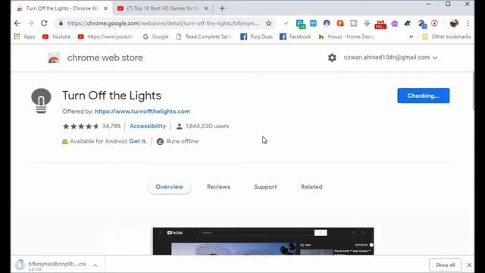Click the purple extension icon in toolbar
485x273 pixels.
pyautogui.click(x=394, y=24)
